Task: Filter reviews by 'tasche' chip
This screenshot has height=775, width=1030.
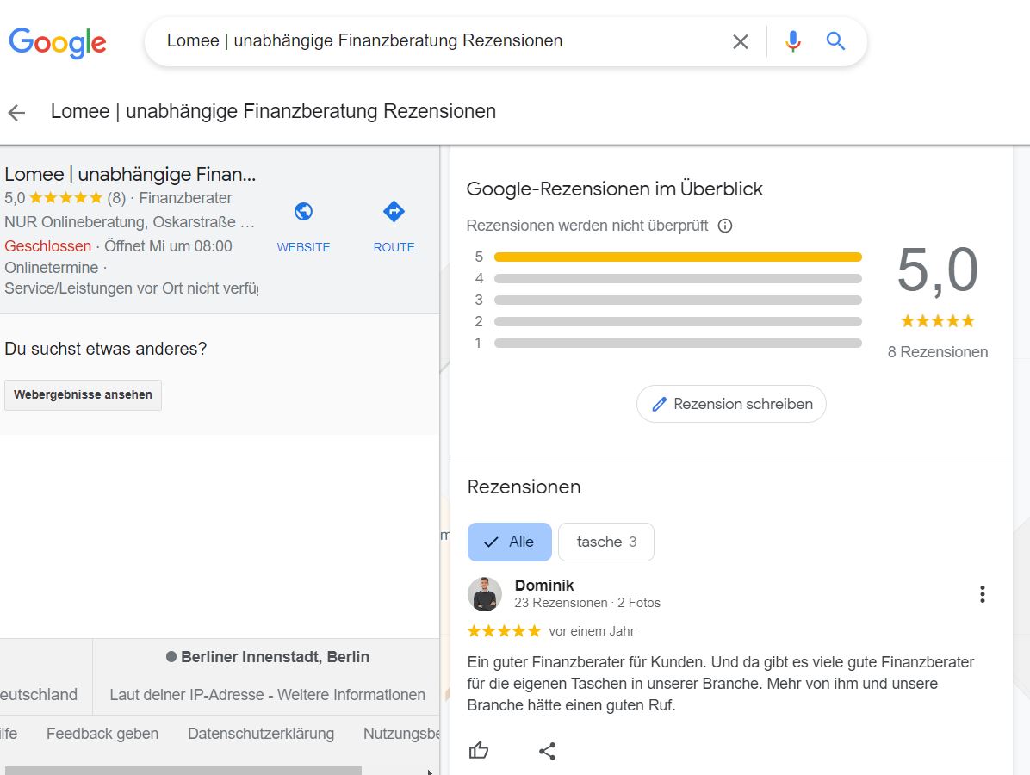Action: point(606,542)
